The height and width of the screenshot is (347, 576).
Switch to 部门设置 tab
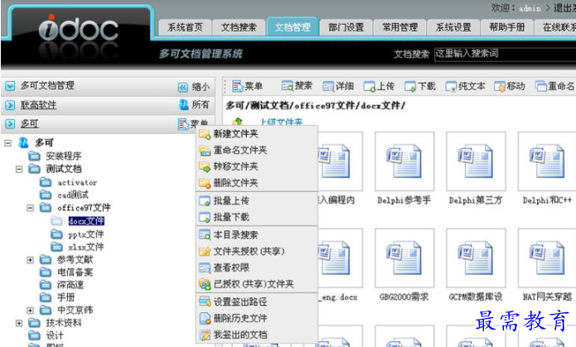coord(346,27)
